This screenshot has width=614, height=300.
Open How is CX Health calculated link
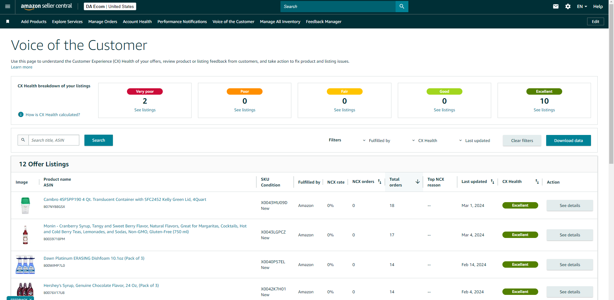click(x=53, y=114)
